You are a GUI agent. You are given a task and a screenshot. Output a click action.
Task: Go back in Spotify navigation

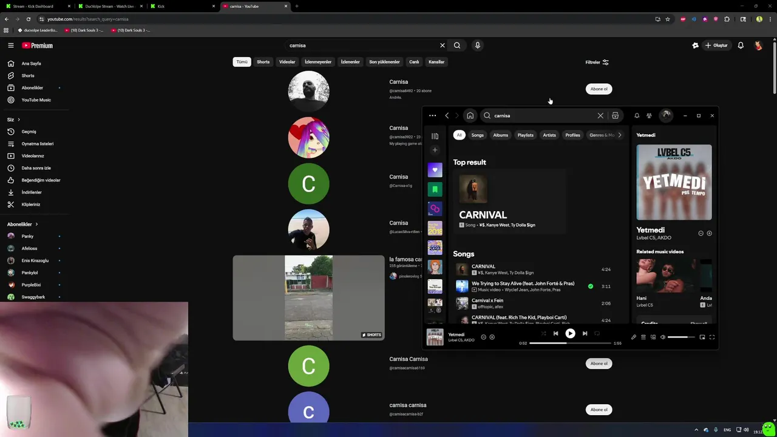(x=447, y=115)
